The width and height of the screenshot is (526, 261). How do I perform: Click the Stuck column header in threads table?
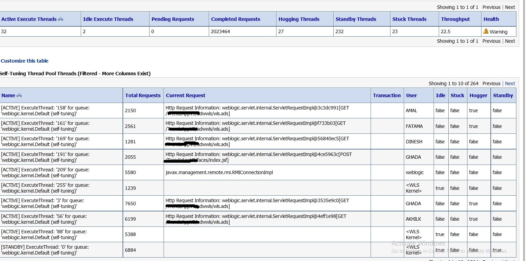point(457,95)
